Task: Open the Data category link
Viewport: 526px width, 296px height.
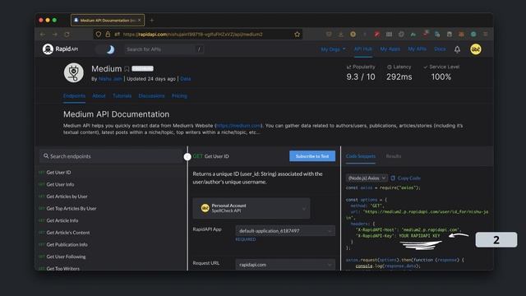Action: 185,79
